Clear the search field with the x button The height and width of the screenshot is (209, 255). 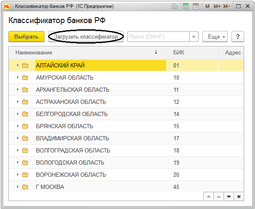194,37
